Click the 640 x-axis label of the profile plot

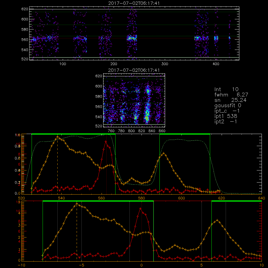click(262, 198)
